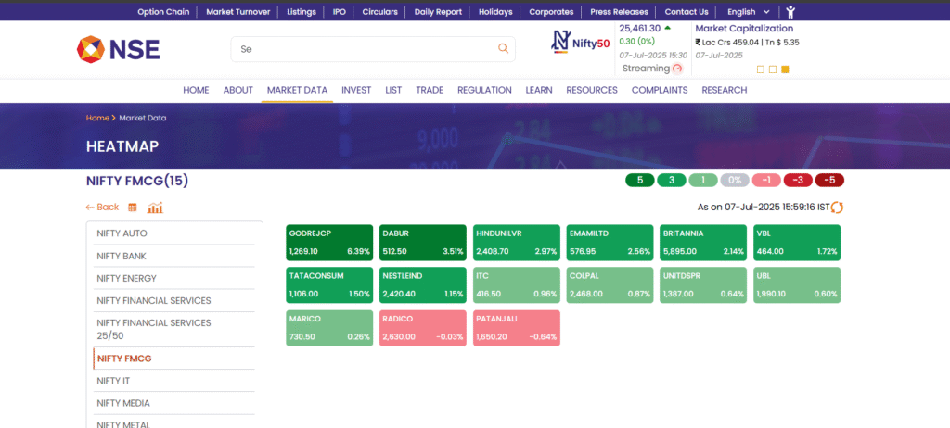Open Market Turnover link
The image size is (950, 428).
pyautogui.click(x=238, y=11)
